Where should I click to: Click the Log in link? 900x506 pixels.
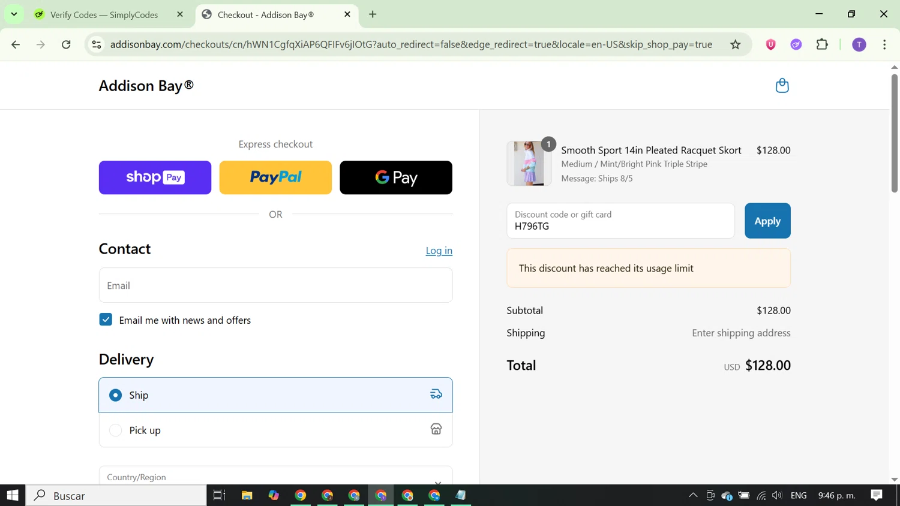[439, 251]
